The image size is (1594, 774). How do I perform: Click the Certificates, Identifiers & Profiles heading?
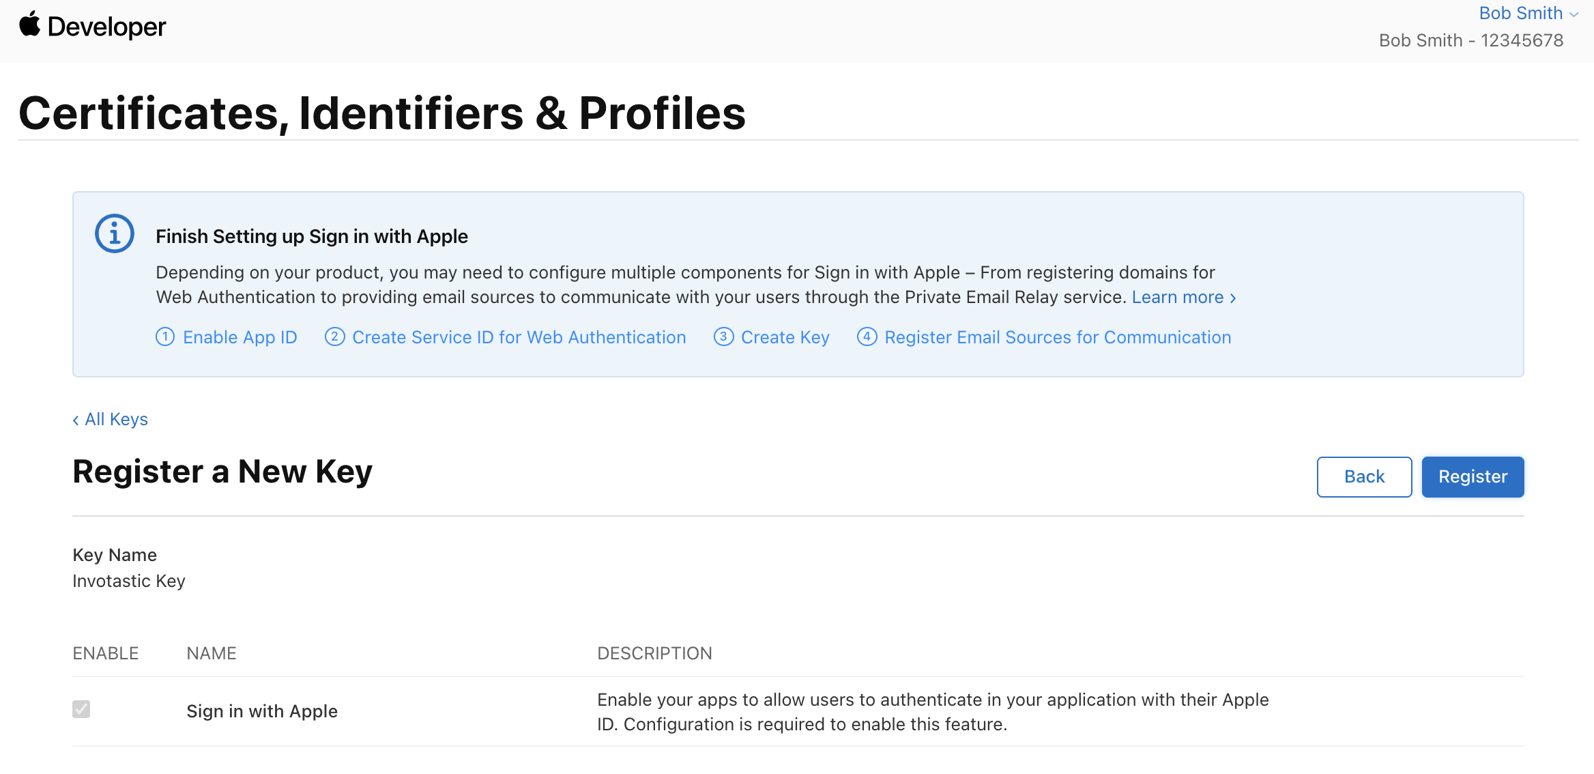pyautogui.click(x=382, y=113)
